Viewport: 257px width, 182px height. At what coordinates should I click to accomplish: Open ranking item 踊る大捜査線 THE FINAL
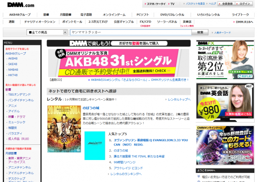[x=139, y=156]
